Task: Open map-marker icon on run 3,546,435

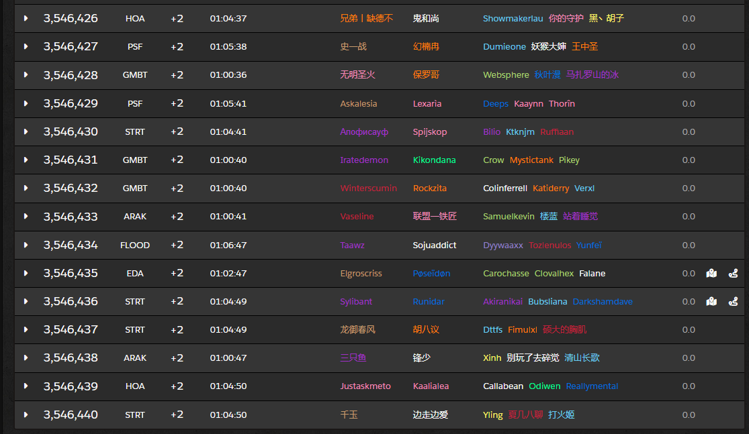Action: click(x=711, y=273)
